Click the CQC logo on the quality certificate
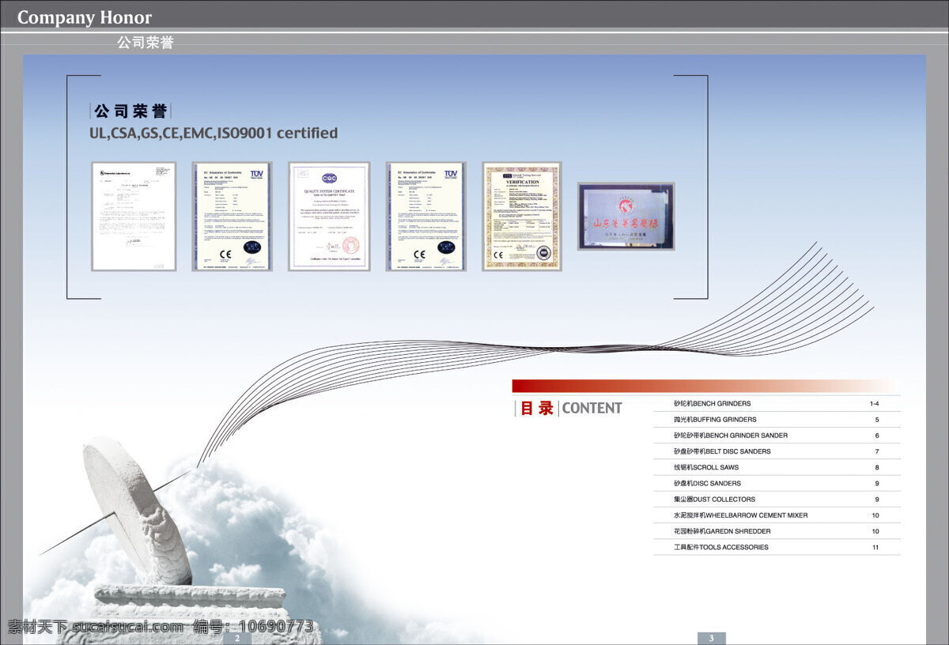Image resolution: width=949 pixels, height=645 pixels. coord(329,178)
